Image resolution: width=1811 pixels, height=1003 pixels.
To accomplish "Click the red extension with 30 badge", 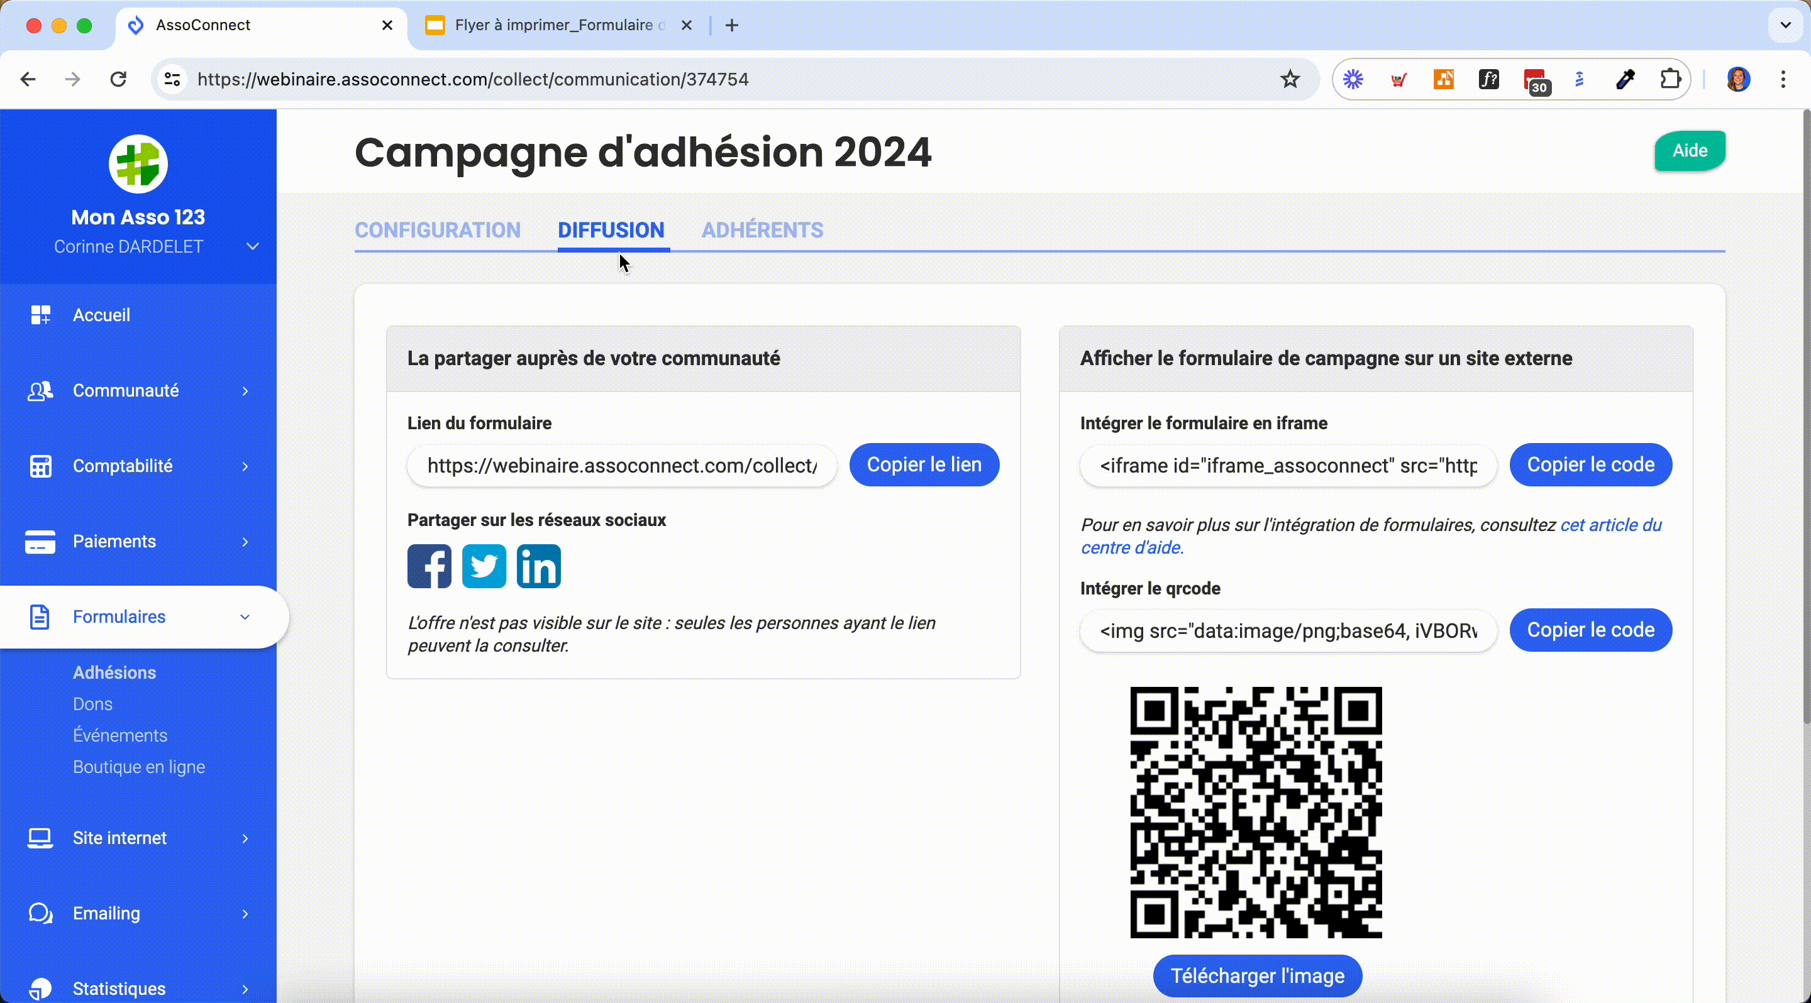I will coord(1536,81).
